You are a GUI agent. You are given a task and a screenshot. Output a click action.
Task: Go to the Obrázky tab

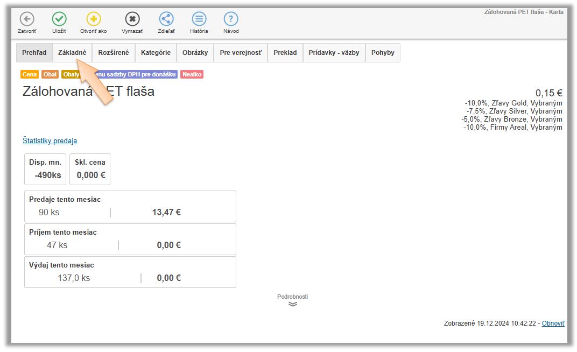point(195,53)
